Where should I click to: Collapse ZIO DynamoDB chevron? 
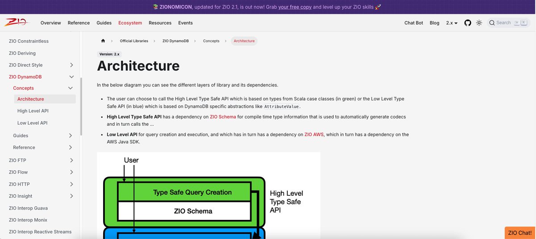tap(71, 77)
